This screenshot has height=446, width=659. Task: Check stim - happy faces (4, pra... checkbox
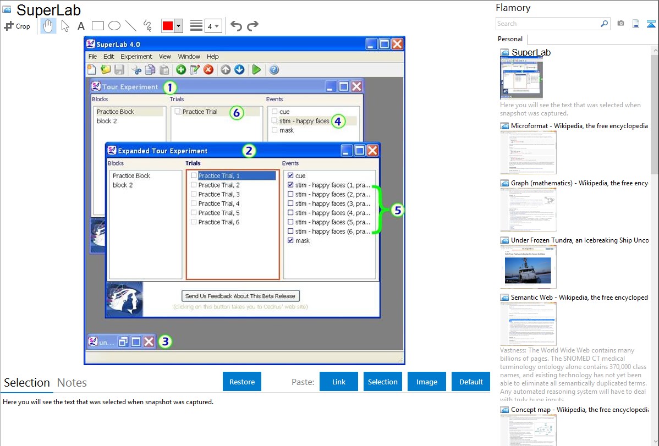coord(290,213)
